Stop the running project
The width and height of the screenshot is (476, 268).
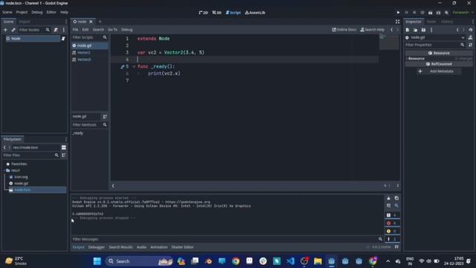point(414,13)
